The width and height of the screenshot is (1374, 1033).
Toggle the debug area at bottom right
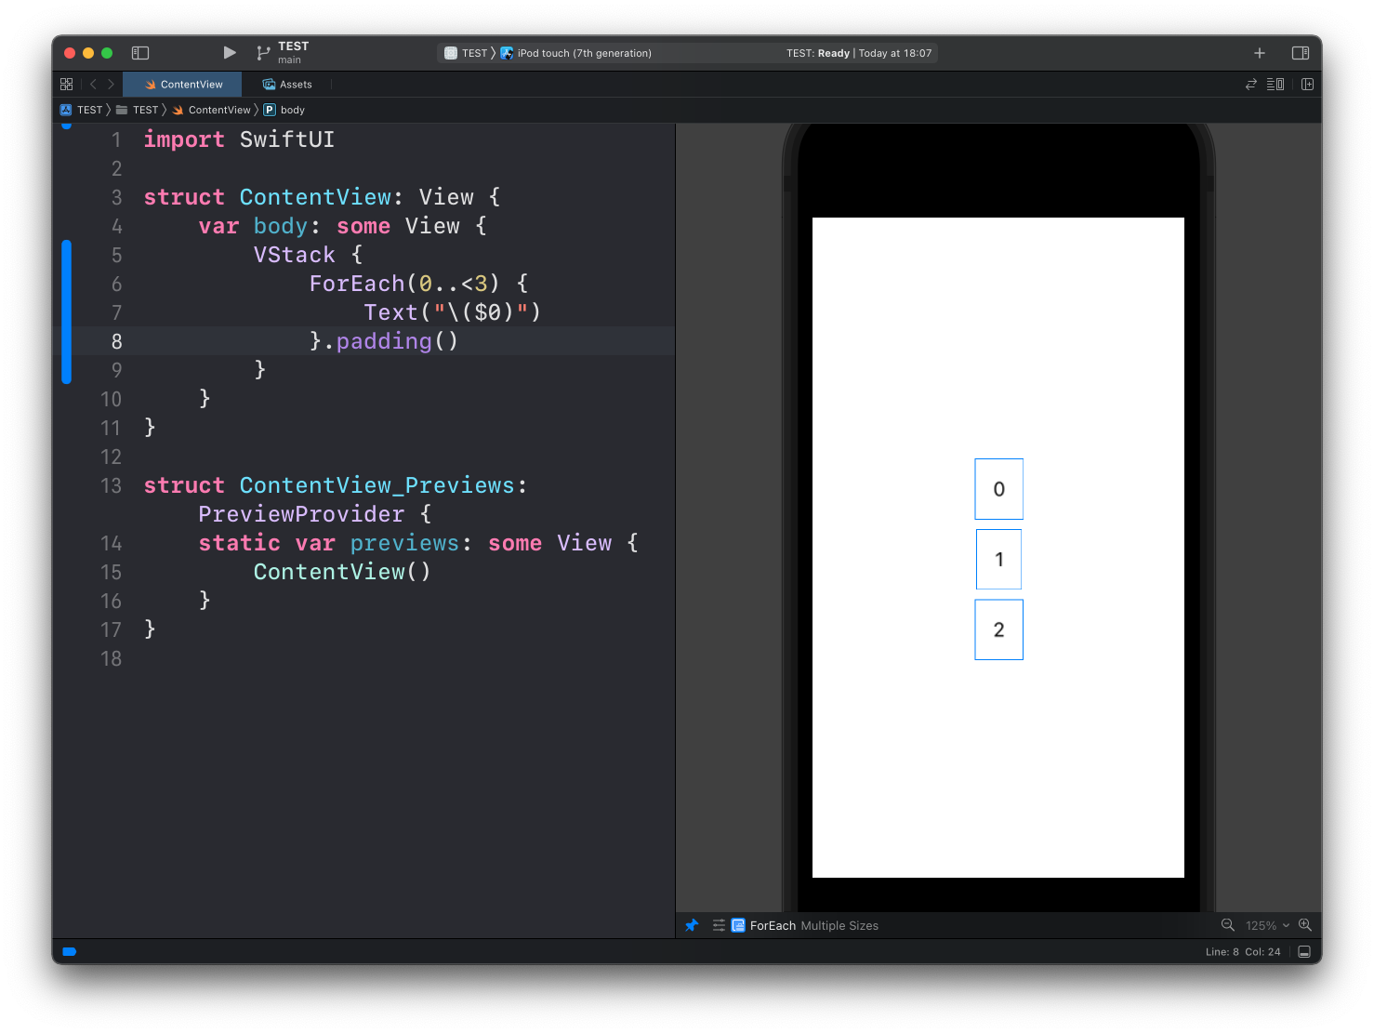coord(1304,952)
